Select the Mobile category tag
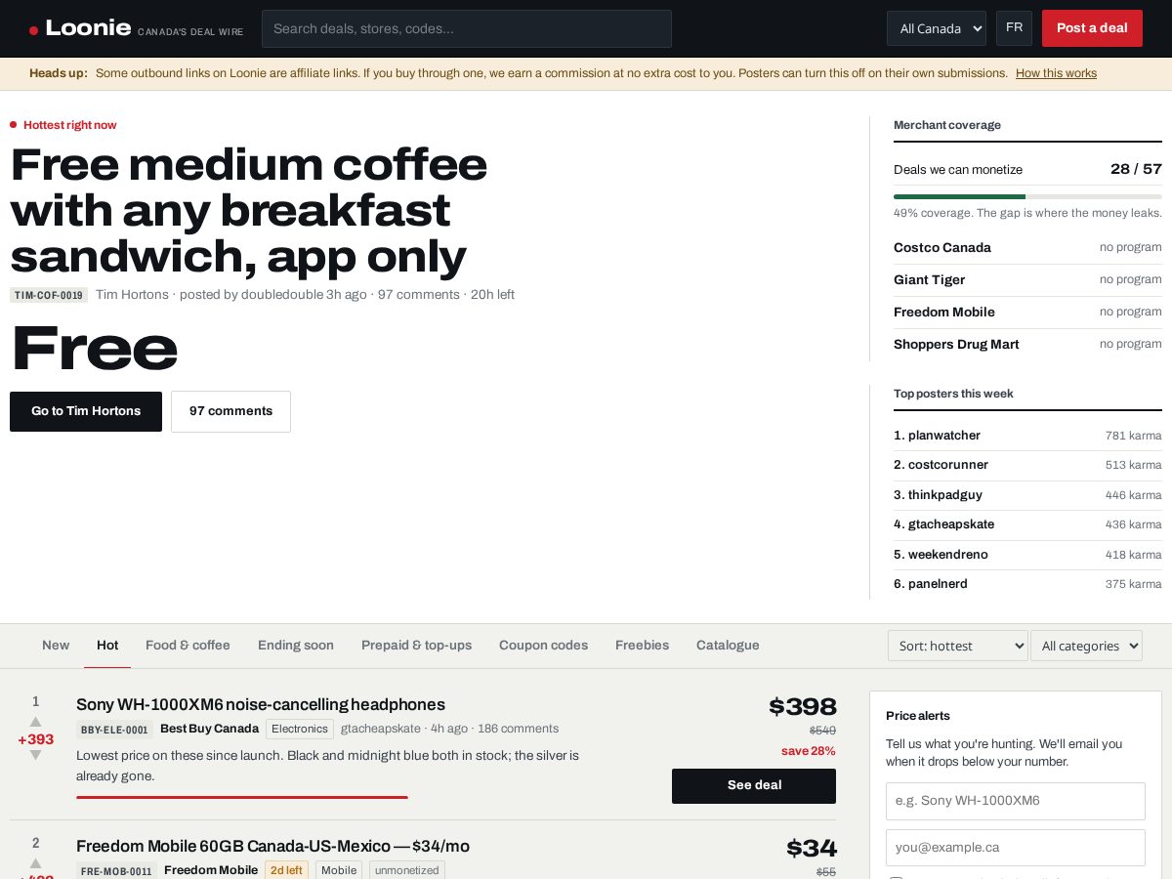The width and height of the screenshot is (1172, 879). tap(339, 870)
